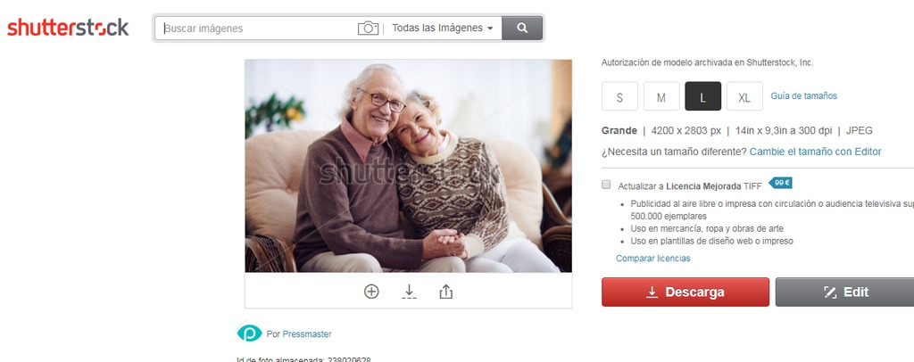914x362 pixels.
Task: Click the Shutterstock logo
Action: coord(68,28)
